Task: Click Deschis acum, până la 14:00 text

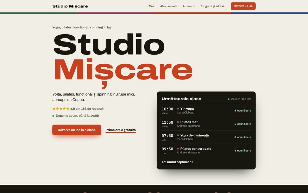Action: click(77, 116)
